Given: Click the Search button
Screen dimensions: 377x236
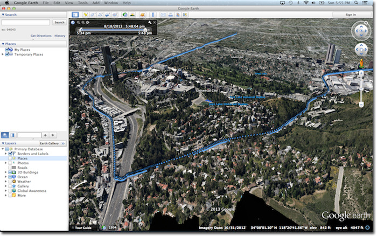Looking at the screenshot, I should point(59,23).
